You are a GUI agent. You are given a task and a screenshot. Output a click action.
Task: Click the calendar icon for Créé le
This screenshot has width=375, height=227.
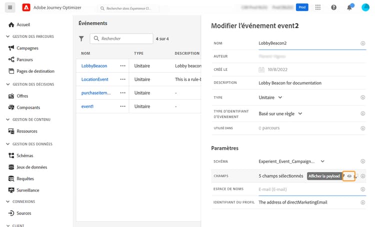[x=261, y=69]
